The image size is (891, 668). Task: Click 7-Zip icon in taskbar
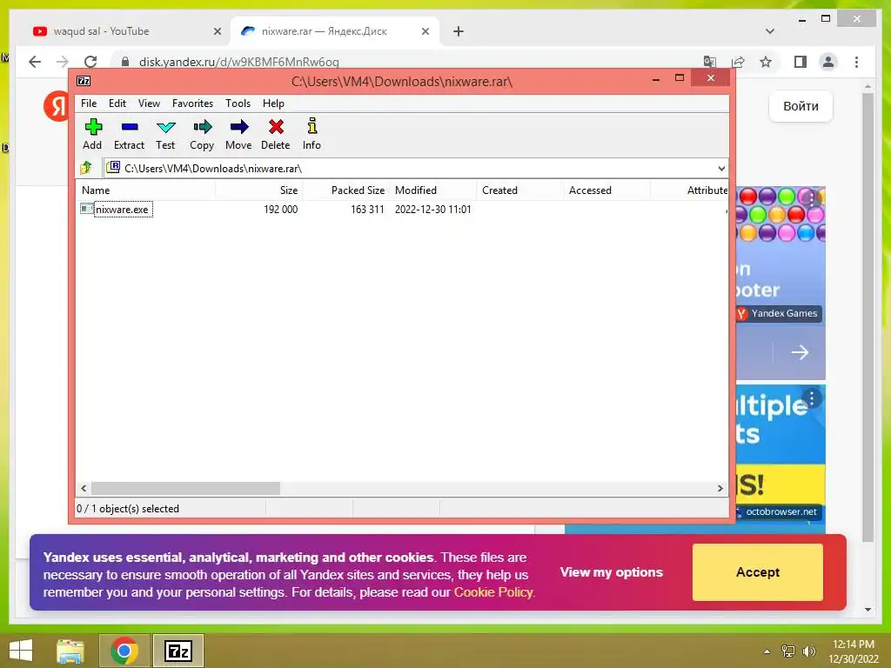coord(178,651)
